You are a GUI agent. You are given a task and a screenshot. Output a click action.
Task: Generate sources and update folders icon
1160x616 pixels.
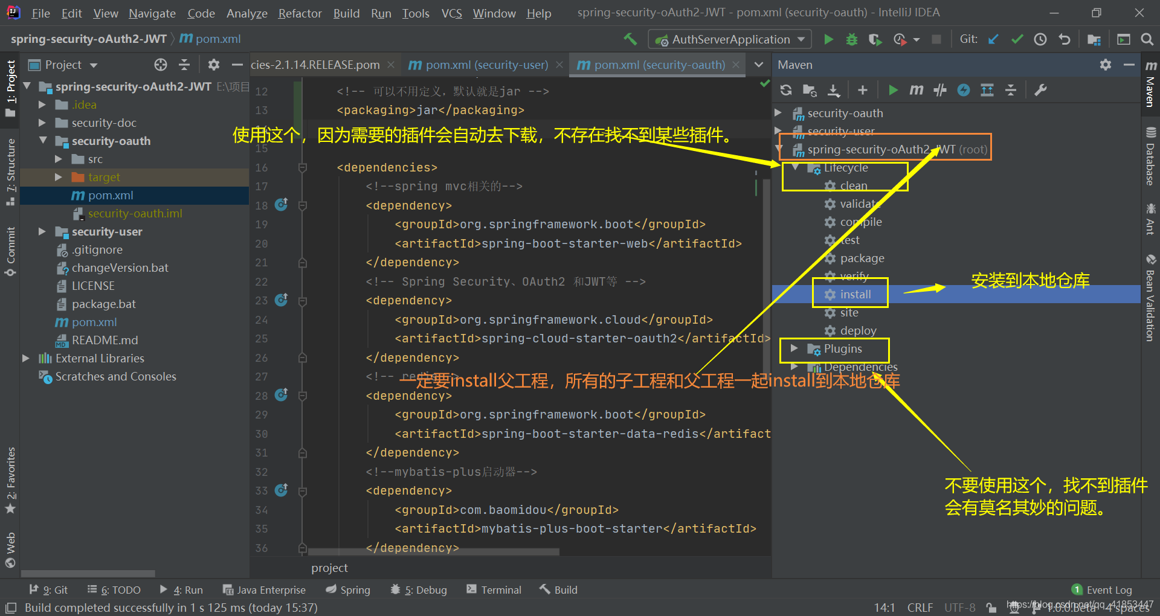(810, 90)
